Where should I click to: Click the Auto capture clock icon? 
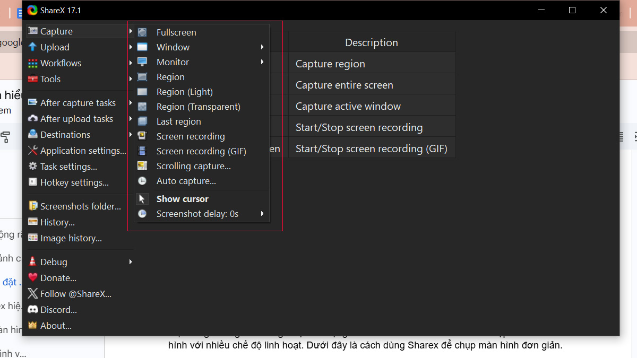click(142, 181)
